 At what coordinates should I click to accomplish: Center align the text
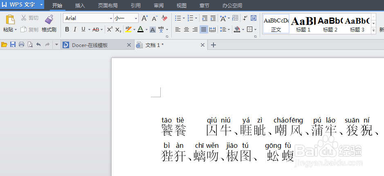tap(186, 29)
